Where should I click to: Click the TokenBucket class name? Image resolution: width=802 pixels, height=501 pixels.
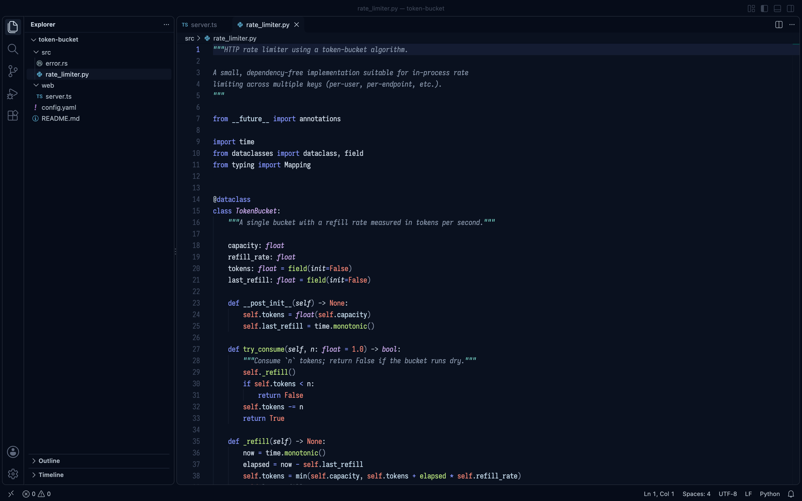(x=256, y=211)
